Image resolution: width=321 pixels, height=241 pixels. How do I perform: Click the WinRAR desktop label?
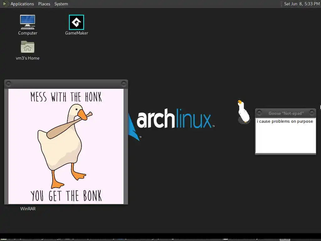[28, 209]
